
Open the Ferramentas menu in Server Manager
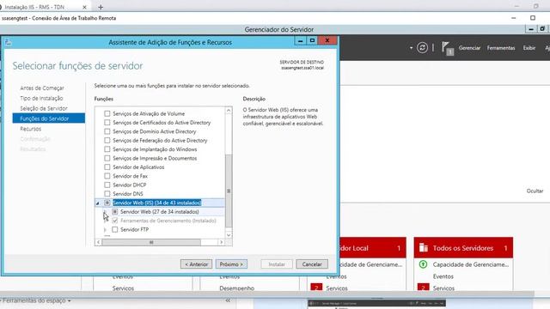501,48
